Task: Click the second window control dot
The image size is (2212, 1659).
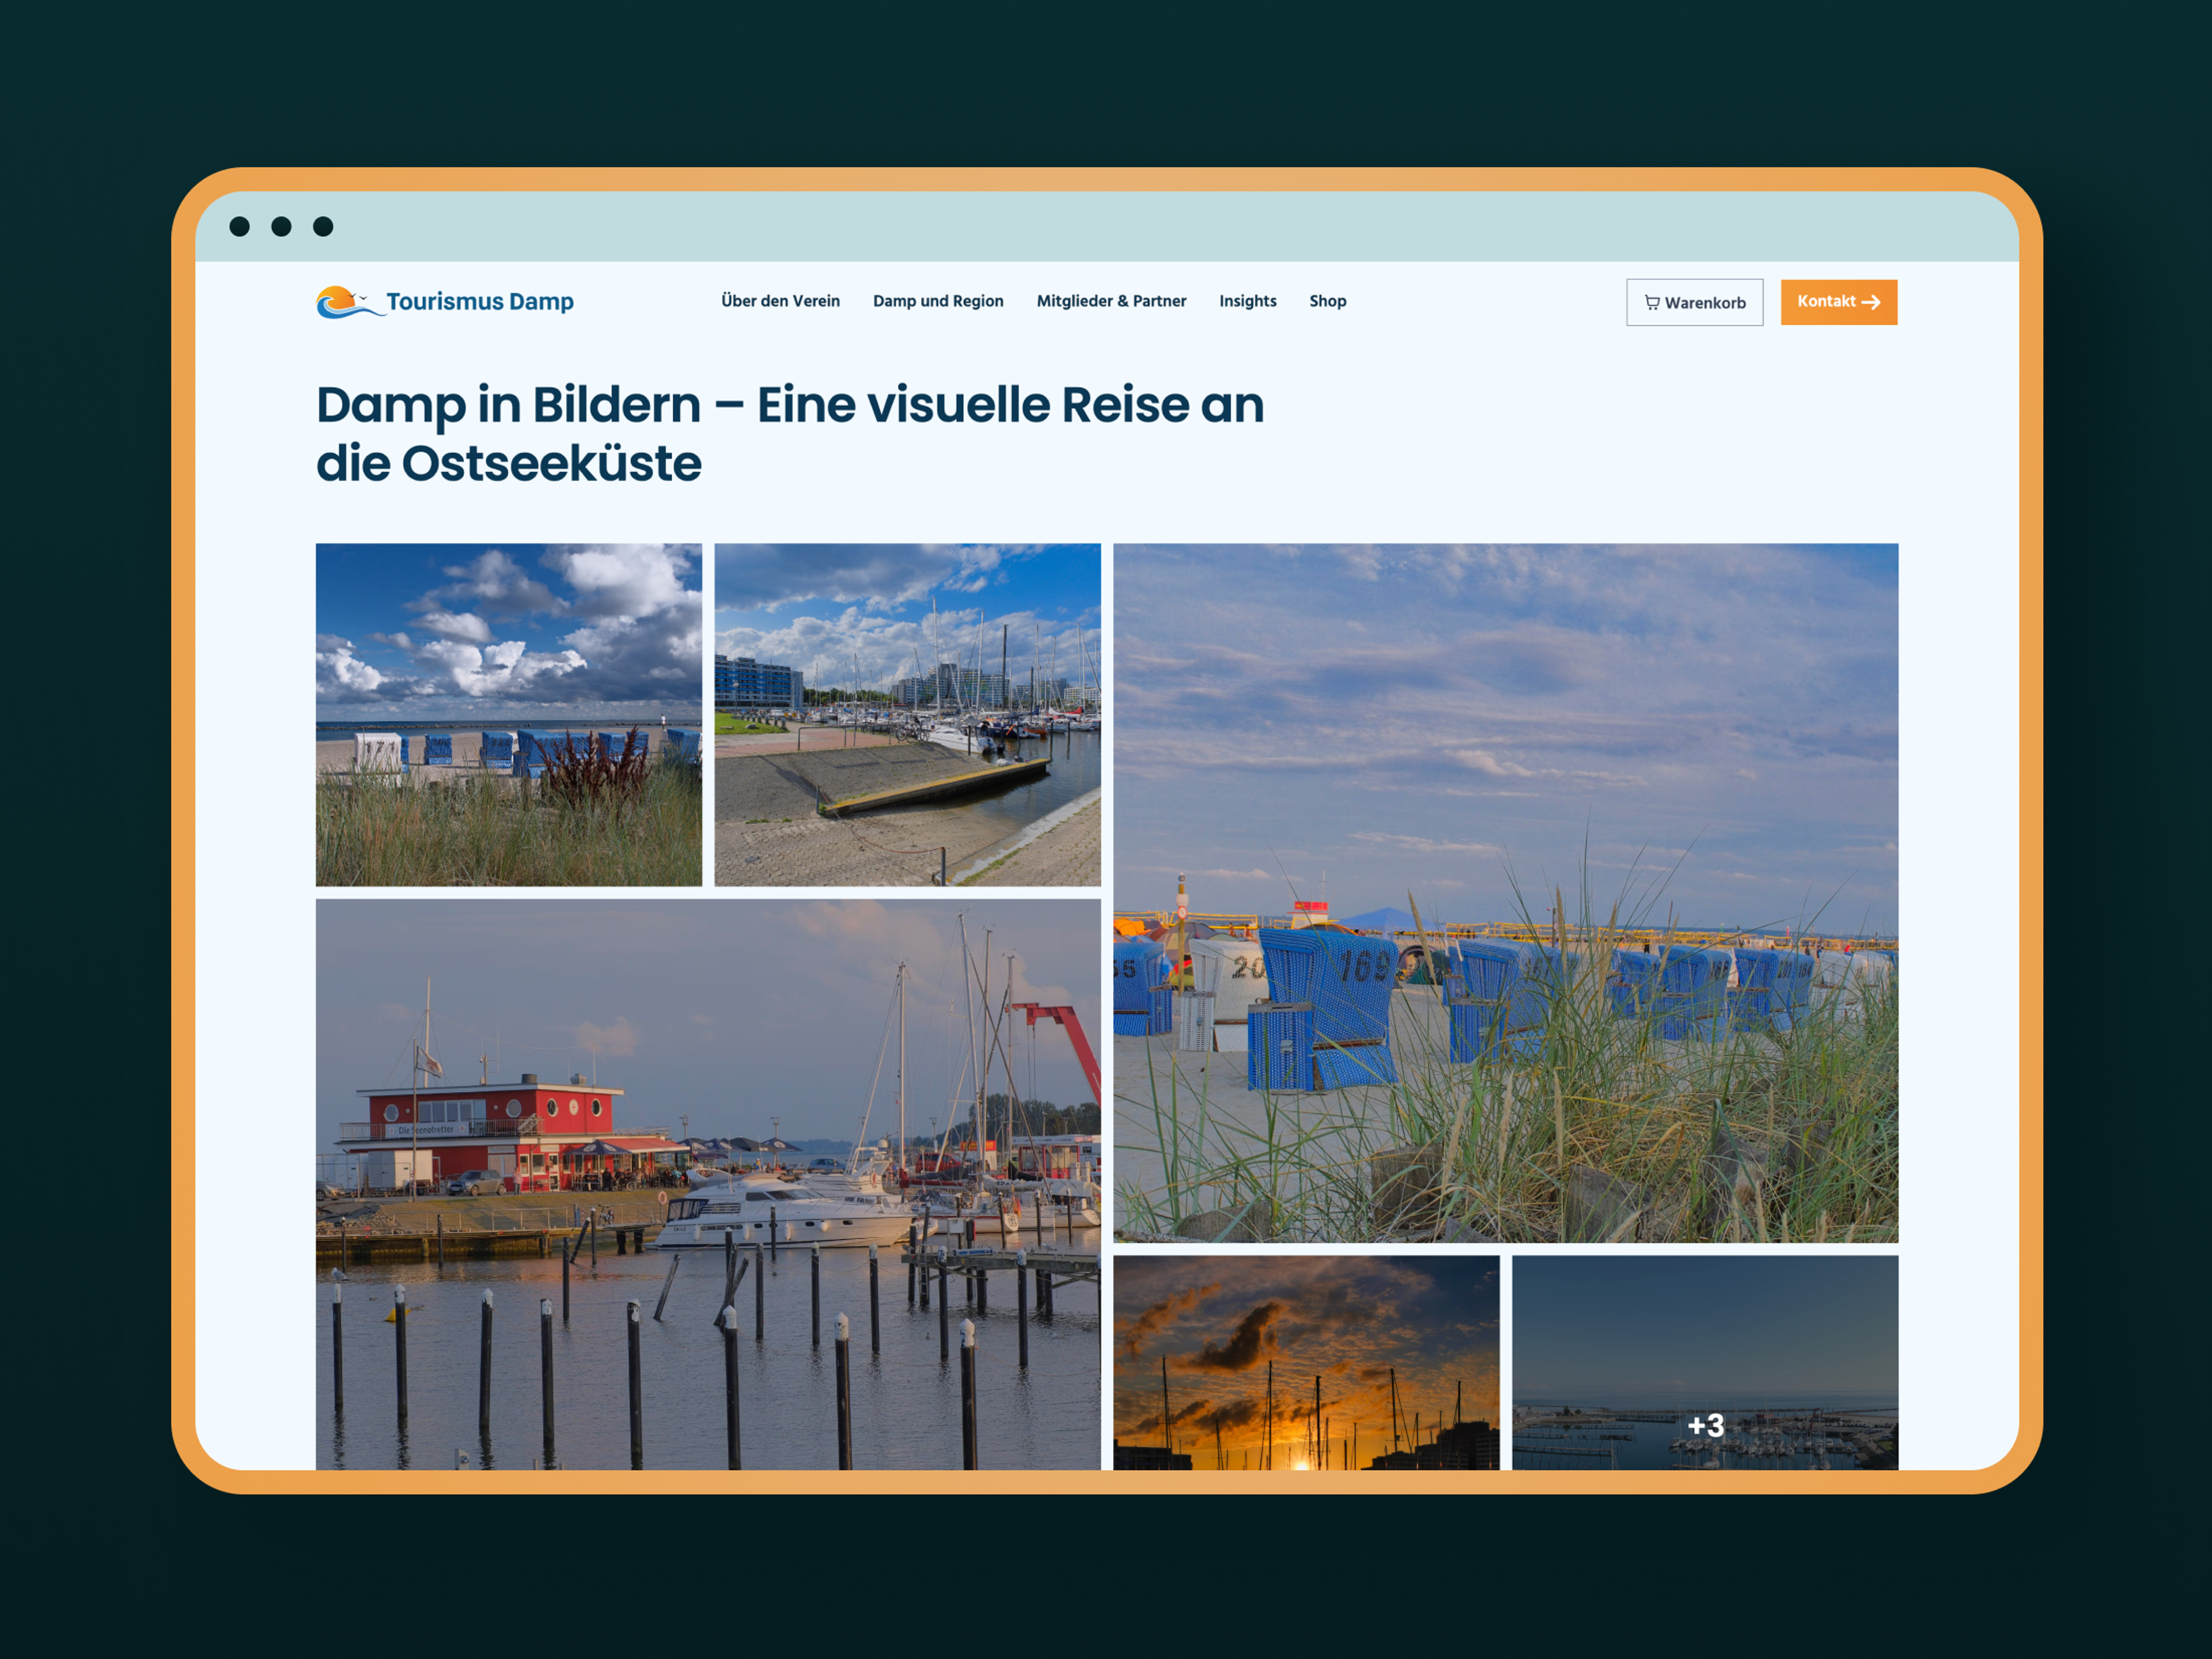Action: click(x=282, y=227)
